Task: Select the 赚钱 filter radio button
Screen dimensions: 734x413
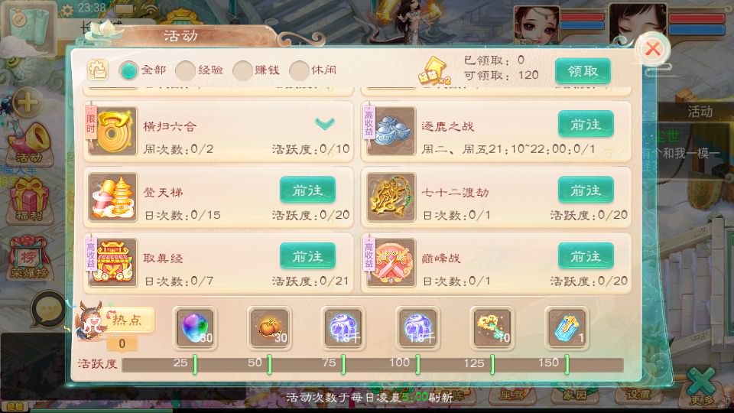Action: [242, 70]
